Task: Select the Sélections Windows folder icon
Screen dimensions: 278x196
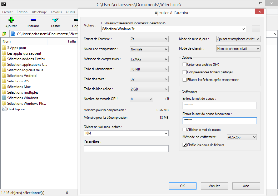Action: coord(4,98)
